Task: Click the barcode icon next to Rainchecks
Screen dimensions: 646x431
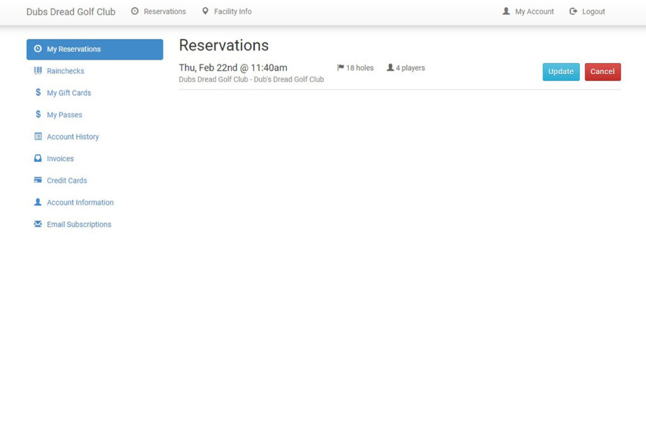Action: 38,71
